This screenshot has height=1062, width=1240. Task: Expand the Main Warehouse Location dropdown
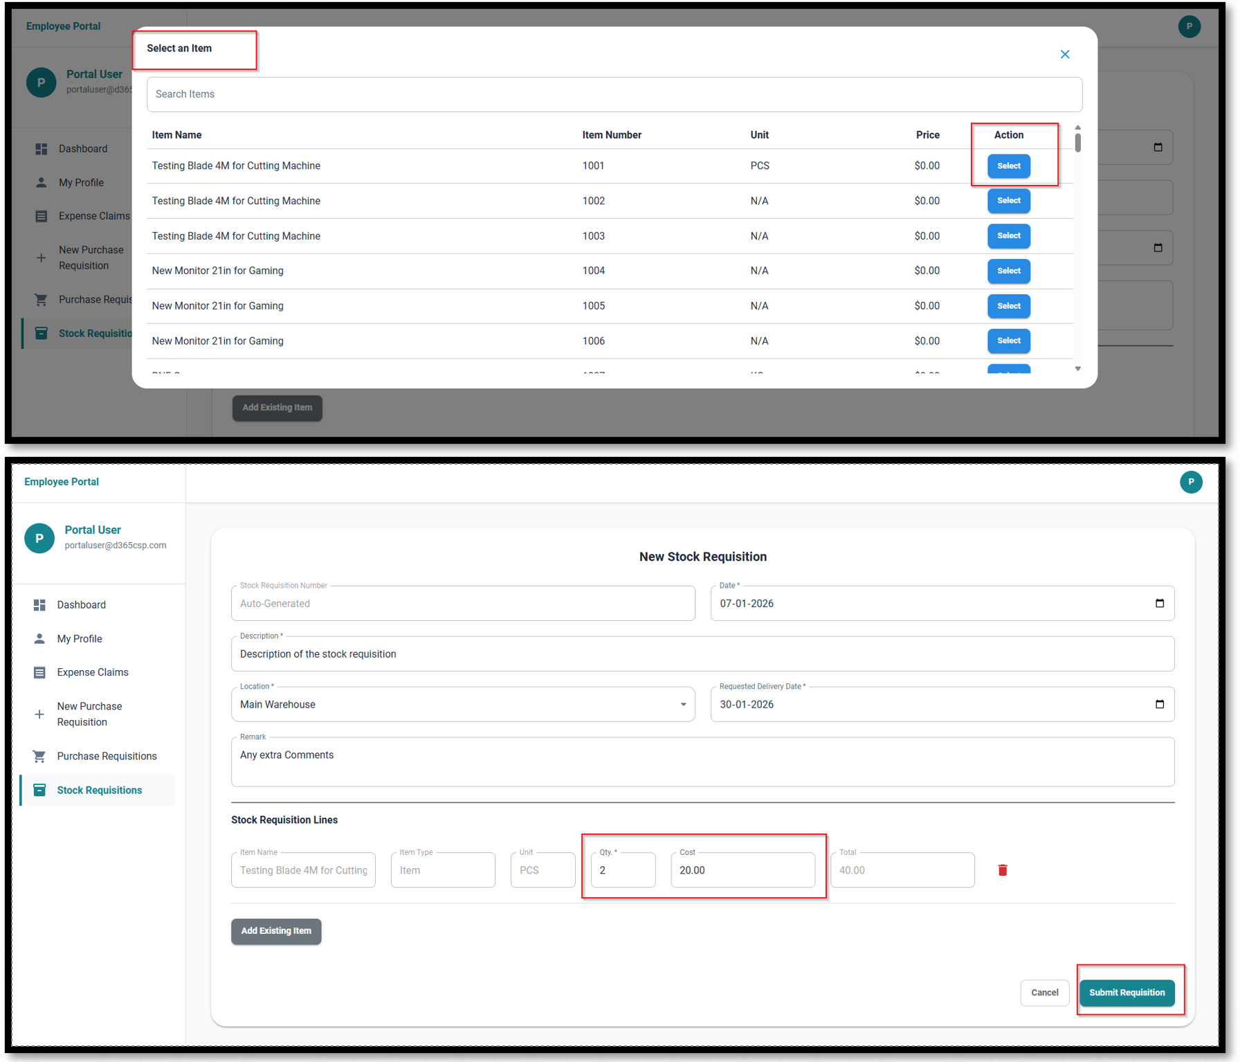pyautogui.click(x=682, y=705)
